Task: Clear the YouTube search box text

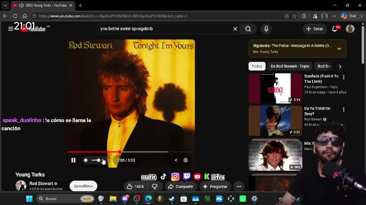Action: click(235, 29)
